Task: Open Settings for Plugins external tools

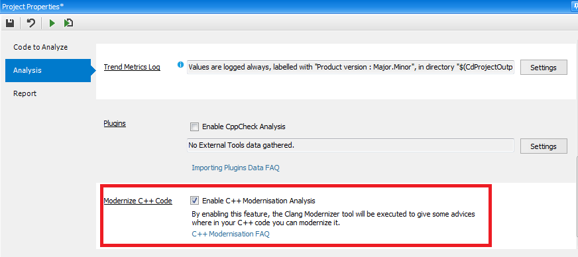Action: point(544,146)
